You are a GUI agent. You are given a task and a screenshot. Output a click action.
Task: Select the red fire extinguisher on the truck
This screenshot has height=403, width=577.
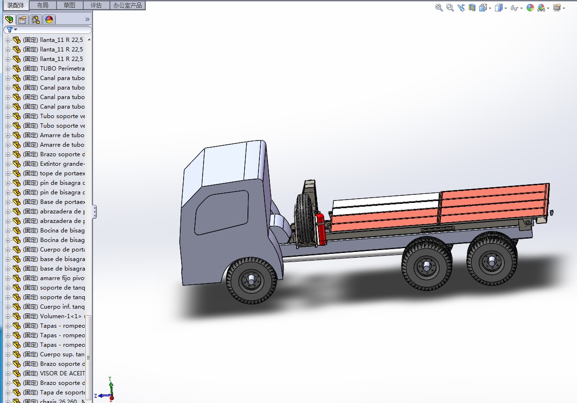(x=321, y=229)
